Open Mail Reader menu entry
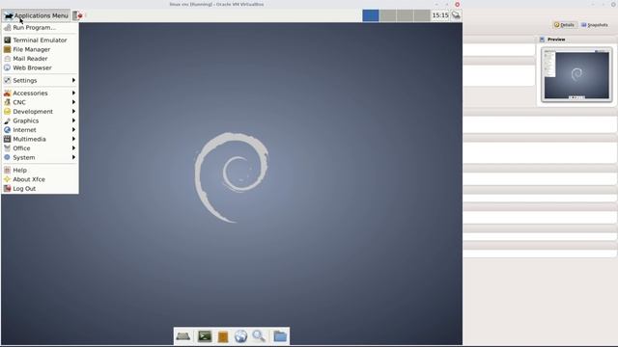The width and height of the screenshot is (618, 347). 40,59
